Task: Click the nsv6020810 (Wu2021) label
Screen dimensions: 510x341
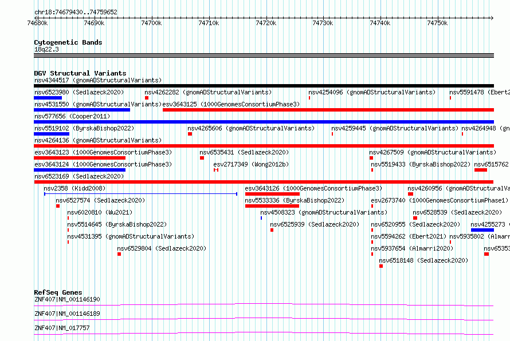Action: pos(100,212)
